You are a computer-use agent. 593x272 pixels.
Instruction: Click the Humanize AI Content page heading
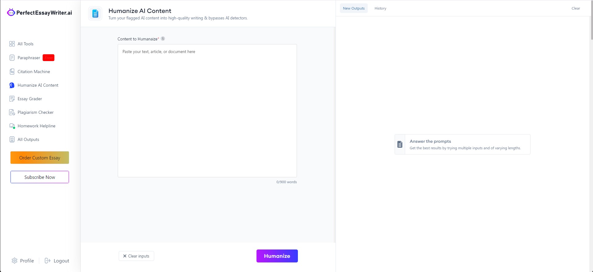(x=140, y=11)
